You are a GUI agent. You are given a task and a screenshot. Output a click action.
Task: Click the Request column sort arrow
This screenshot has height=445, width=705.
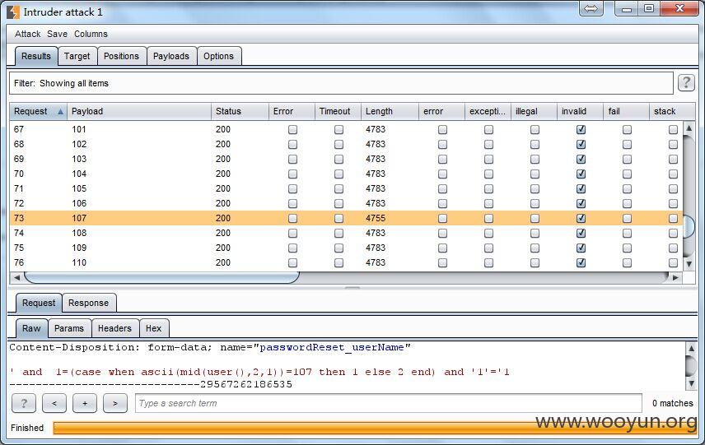pos(60,111)
